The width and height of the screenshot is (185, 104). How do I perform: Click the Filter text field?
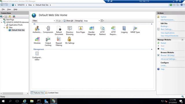tap(46, 21)
